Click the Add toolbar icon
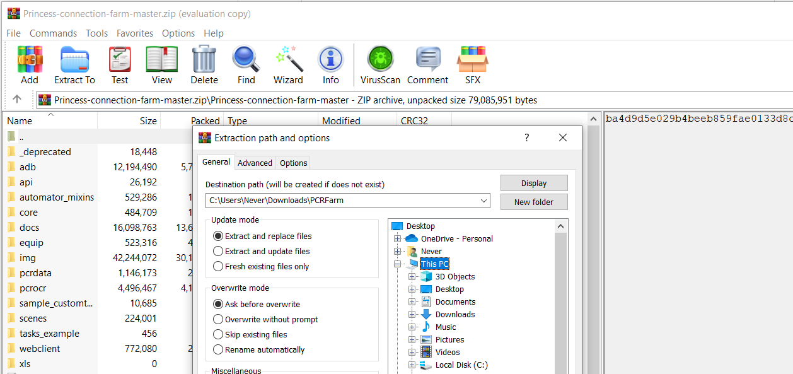Image resolution: width=793 pixels, height=374 pixels. [x=30, y=59]
